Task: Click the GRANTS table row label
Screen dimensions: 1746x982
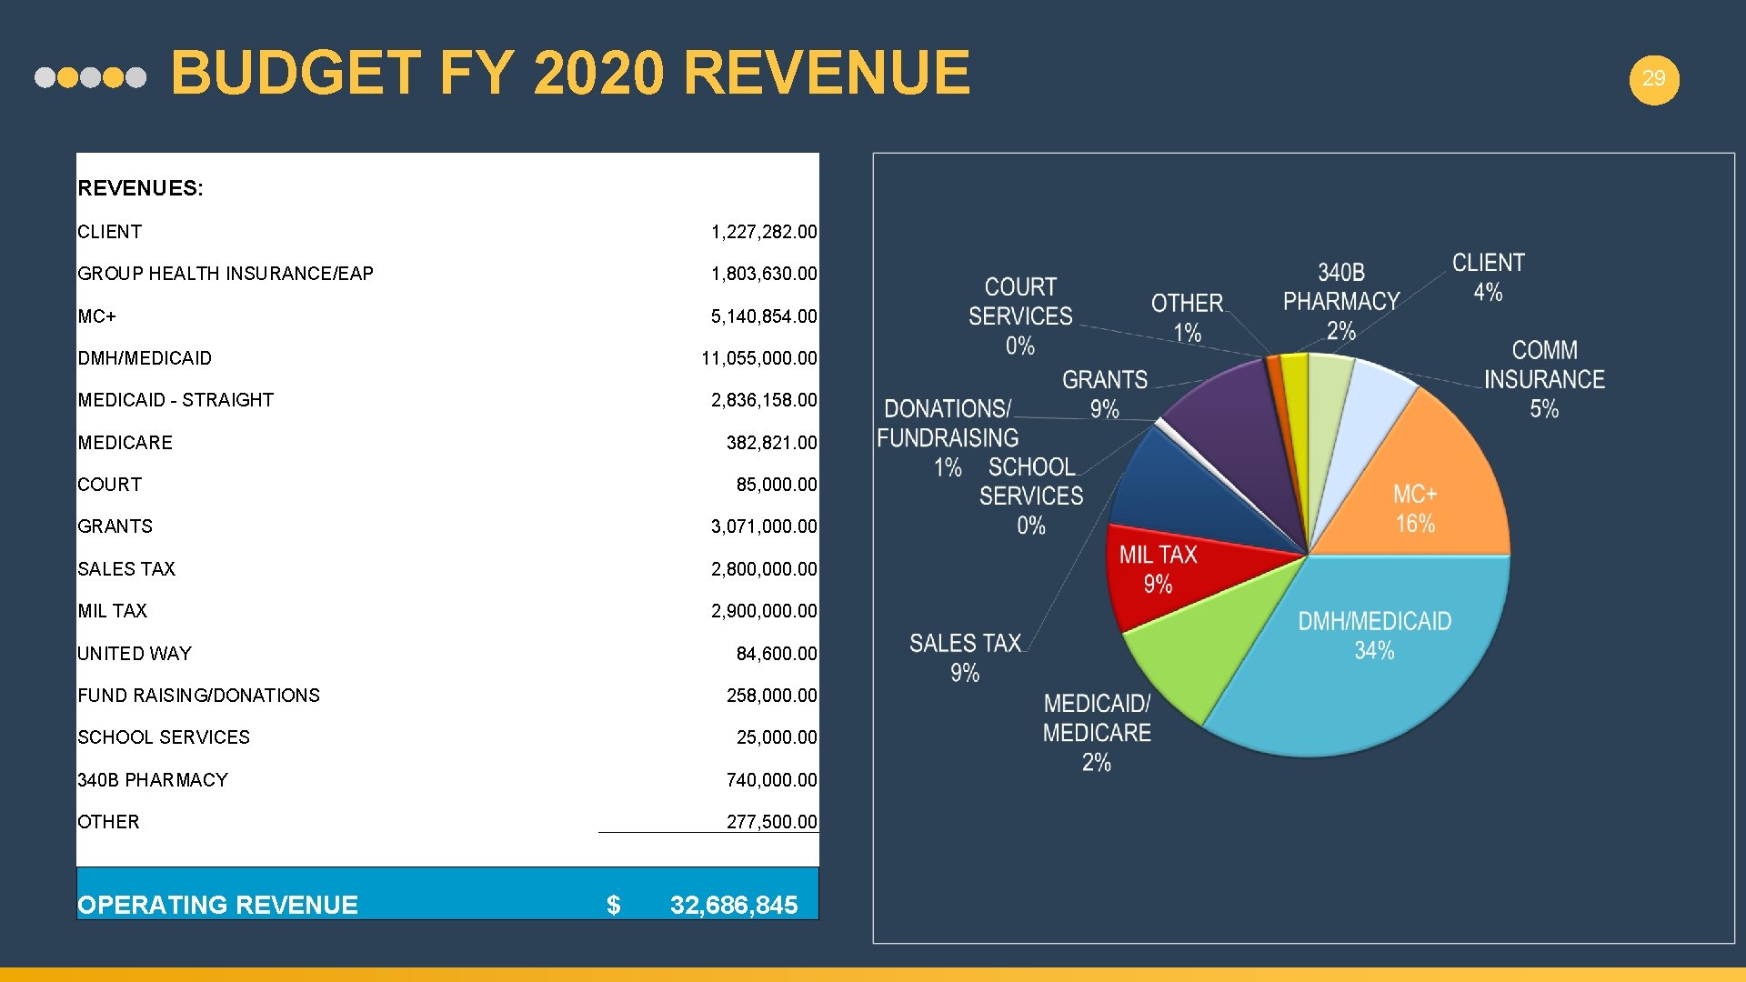Action: click(115, 526)
